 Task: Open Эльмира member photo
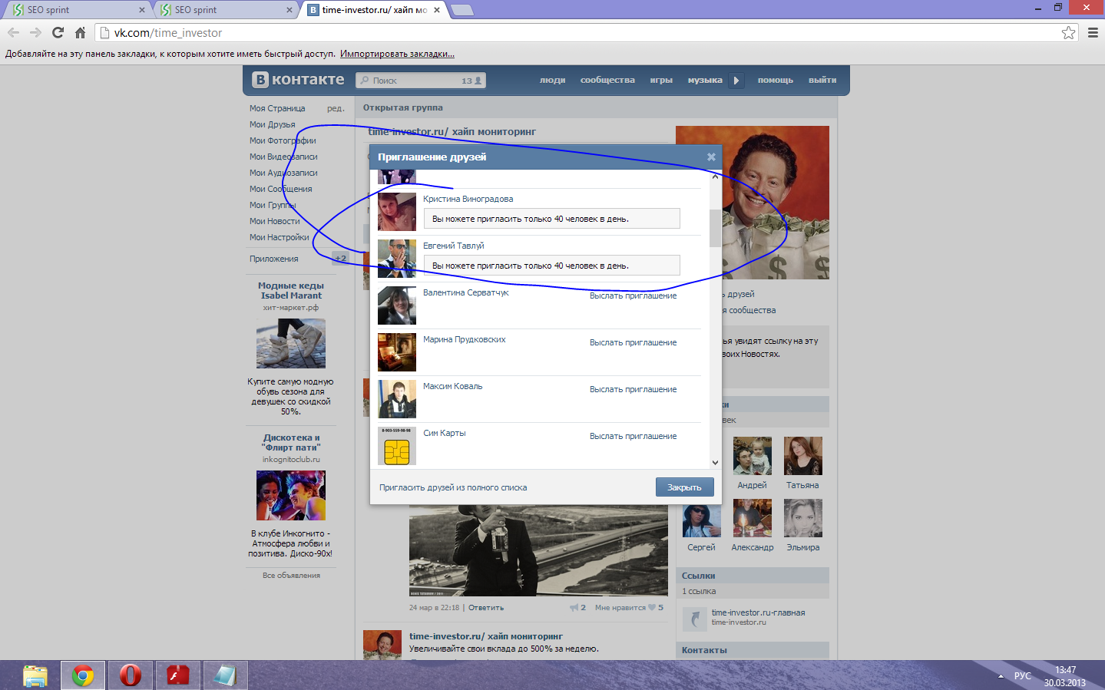click(x=803, y=518)
